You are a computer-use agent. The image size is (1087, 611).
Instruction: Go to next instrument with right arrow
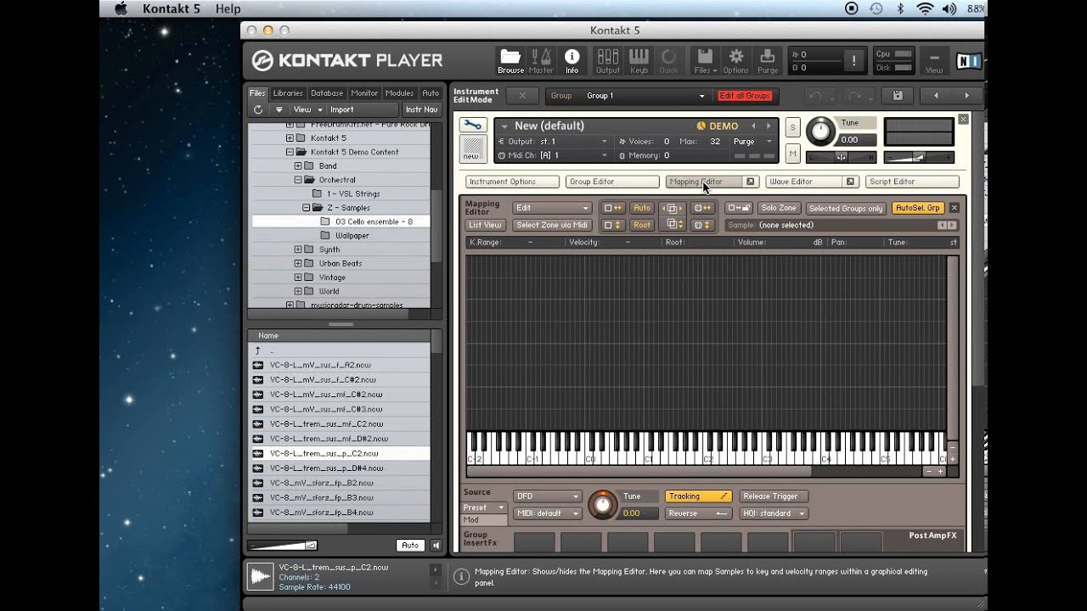click(x=966, y=96)
